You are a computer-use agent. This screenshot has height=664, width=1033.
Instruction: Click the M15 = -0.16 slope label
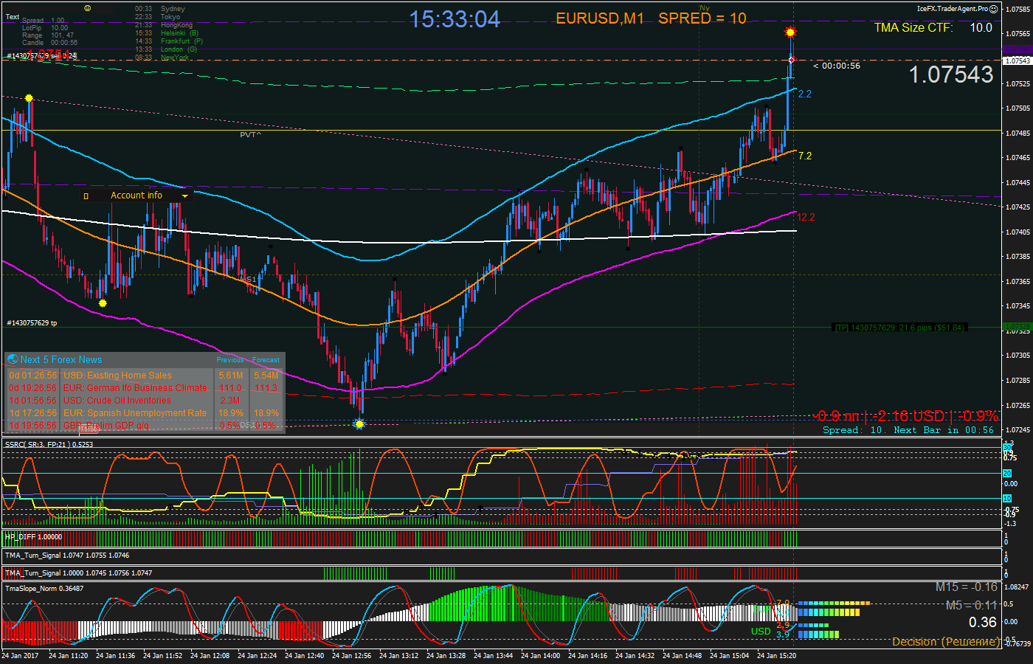[x=967, y=587]
